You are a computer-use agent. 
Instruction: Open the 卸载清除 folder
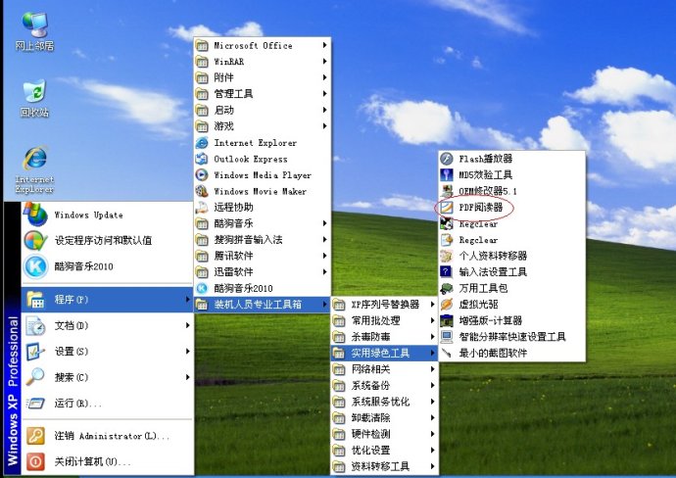[384, 417]
